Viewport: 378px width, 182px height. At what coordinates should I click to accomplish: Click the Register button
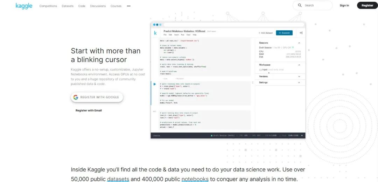coord(367,5)
